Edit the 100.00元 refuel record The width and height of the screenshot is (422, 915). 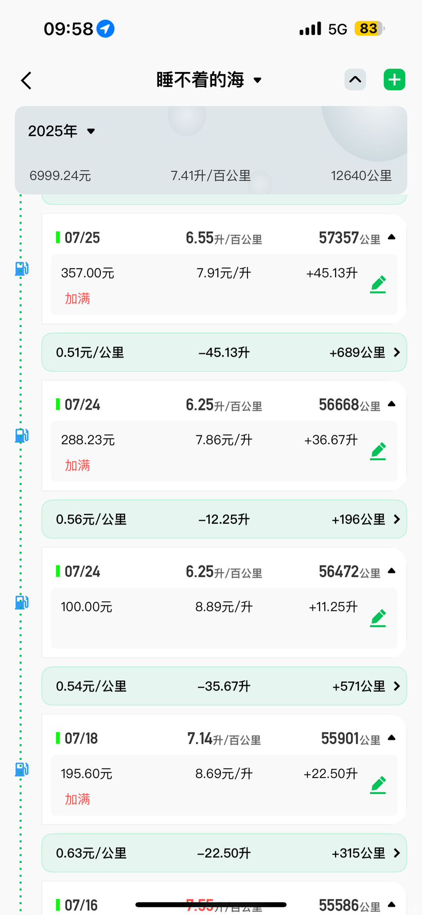378,618
